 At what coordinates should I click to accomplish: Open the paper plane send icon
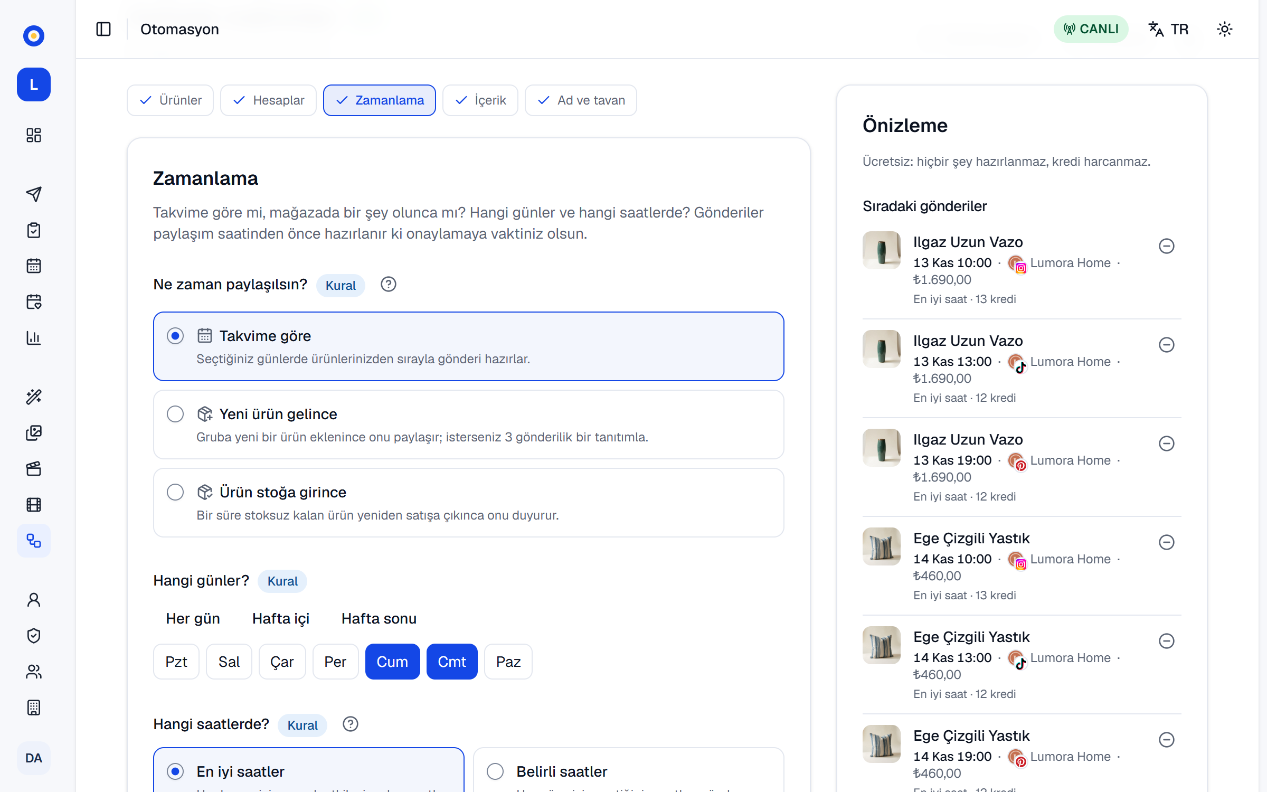coord(34,194)
